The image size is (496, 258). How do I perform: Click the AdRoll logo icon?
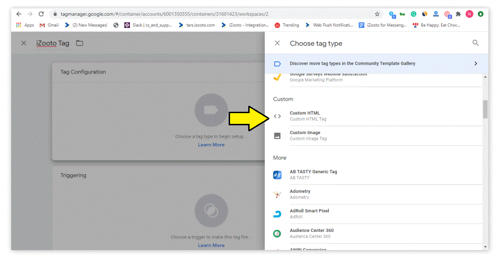pyautogui.click(x=277, y=214)
